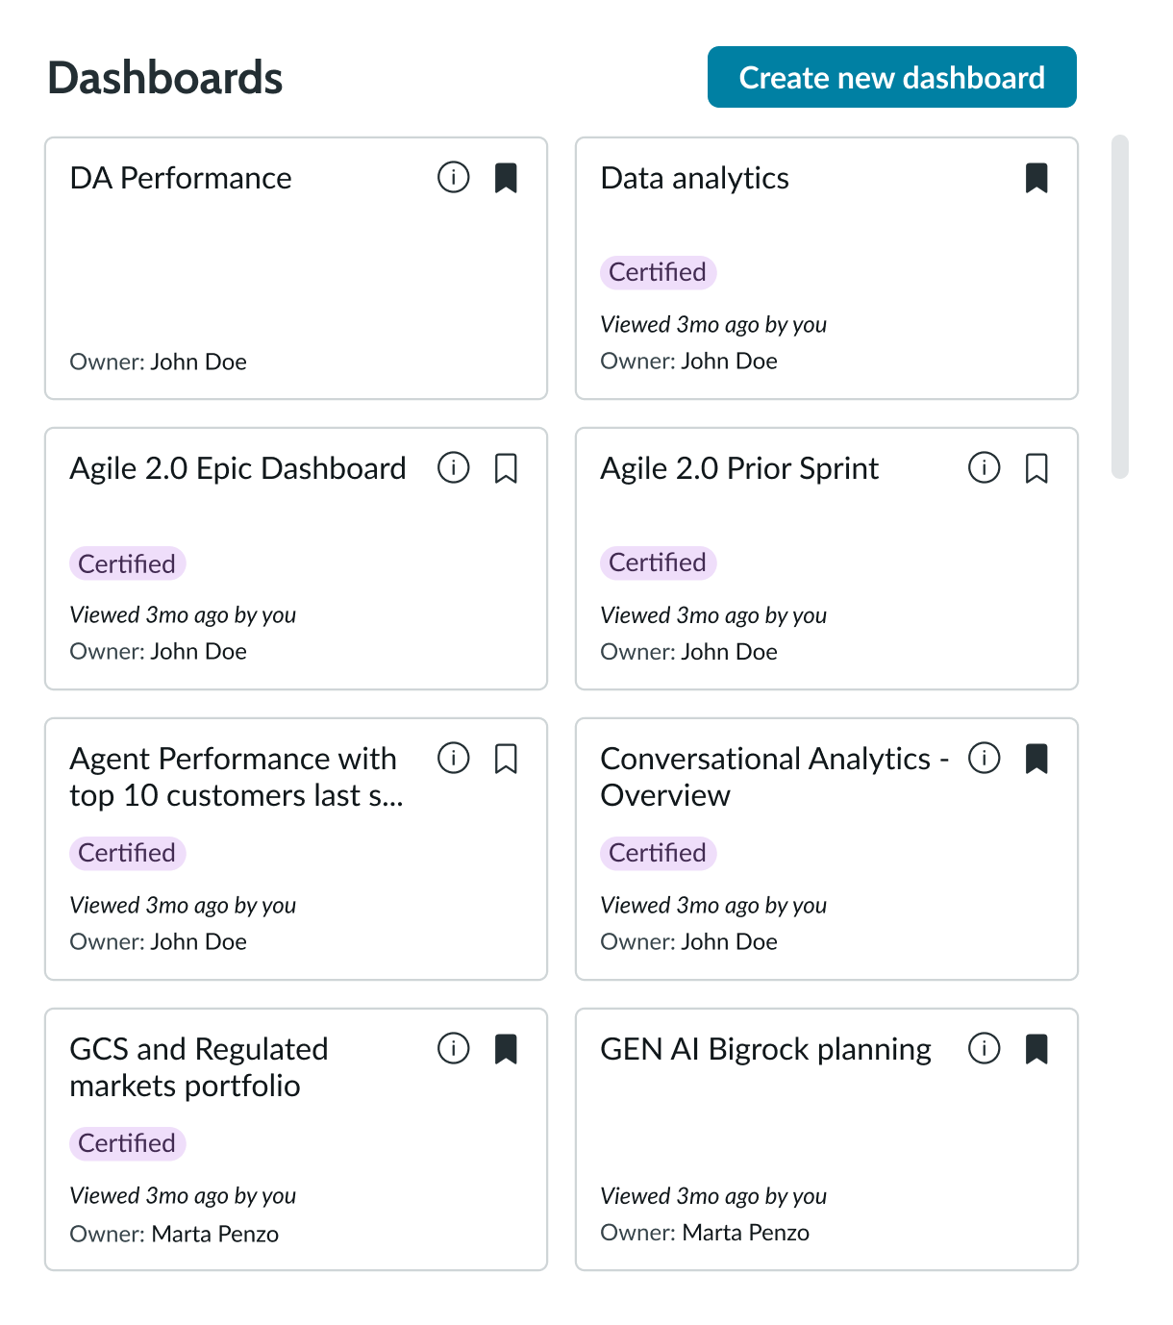The width and height of the screenshot is (1173, 1325).
Task: Click the Certified badge on Data analytics
Action: pos(658,272)
